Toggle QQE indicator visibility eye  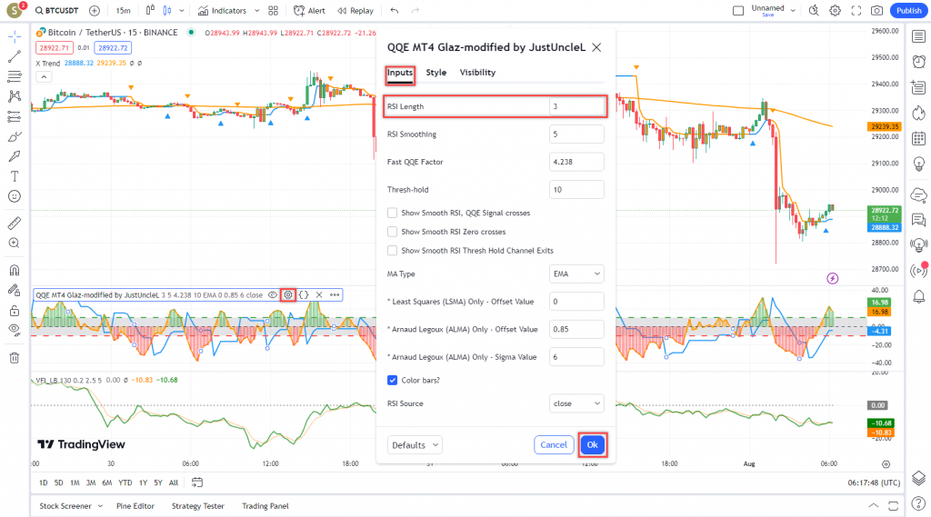[x=273, y=295]
